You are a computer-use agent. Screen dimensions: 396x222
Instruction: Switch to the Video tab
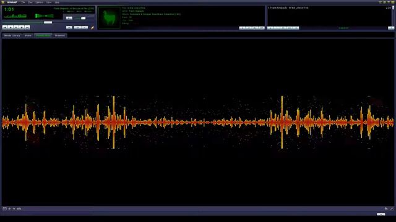(x=28, y=36)
